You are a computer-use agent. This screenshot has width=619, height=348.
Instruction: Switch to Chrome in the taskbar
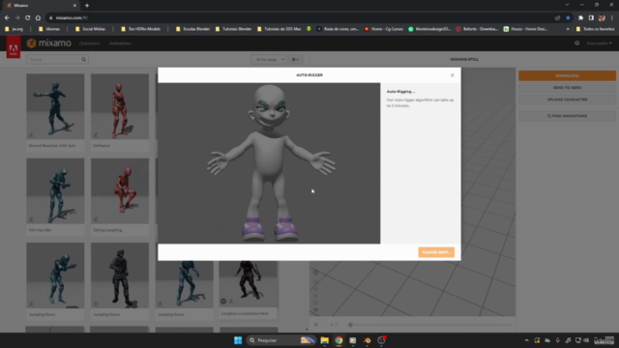(x=339, y=340)
